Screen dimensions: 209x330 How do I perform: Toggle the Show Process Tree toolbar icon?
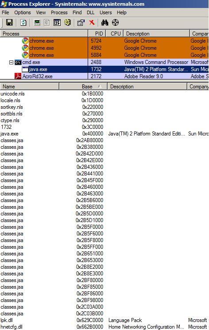point(47,23)
